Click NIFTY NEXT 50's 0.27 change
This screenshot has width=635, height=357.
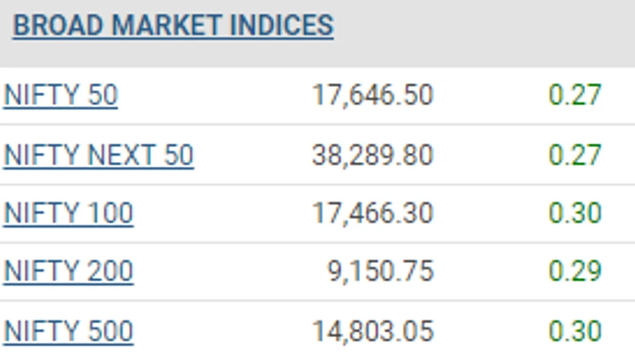[x=574, y=155]
